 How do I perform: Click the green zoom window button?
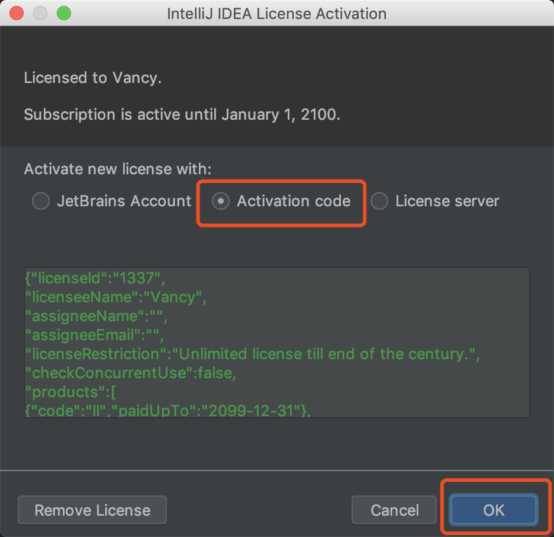pyautogui.click(x=64, y=13)
